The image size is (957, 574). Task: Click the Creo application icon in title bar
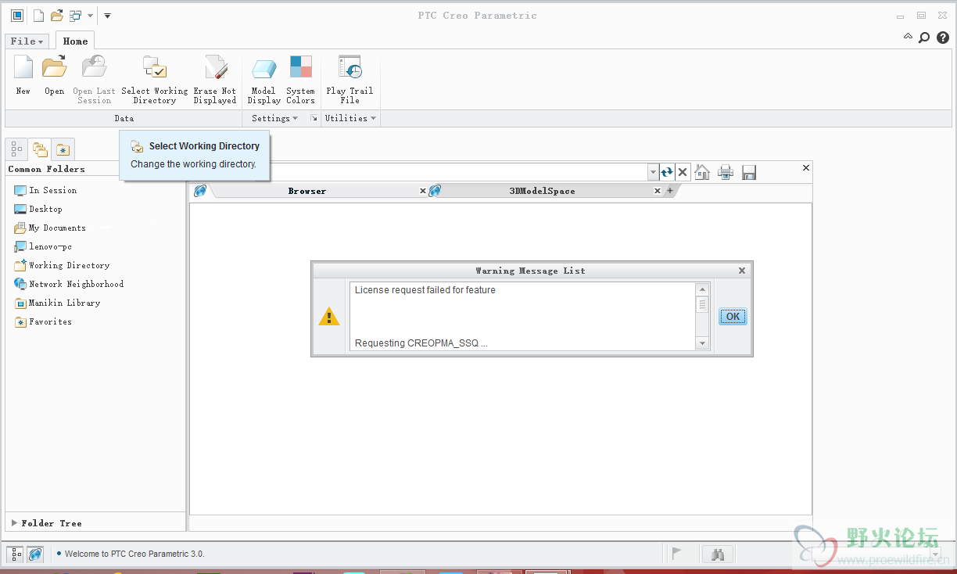point(17,16)
